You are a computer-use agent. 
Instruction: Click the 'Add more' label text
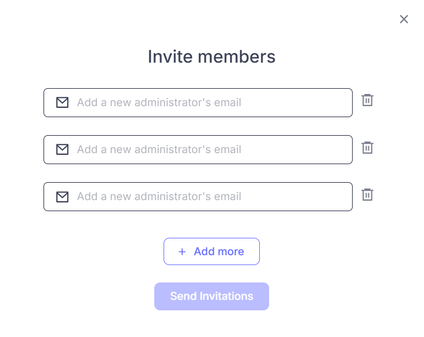[219, 252]
